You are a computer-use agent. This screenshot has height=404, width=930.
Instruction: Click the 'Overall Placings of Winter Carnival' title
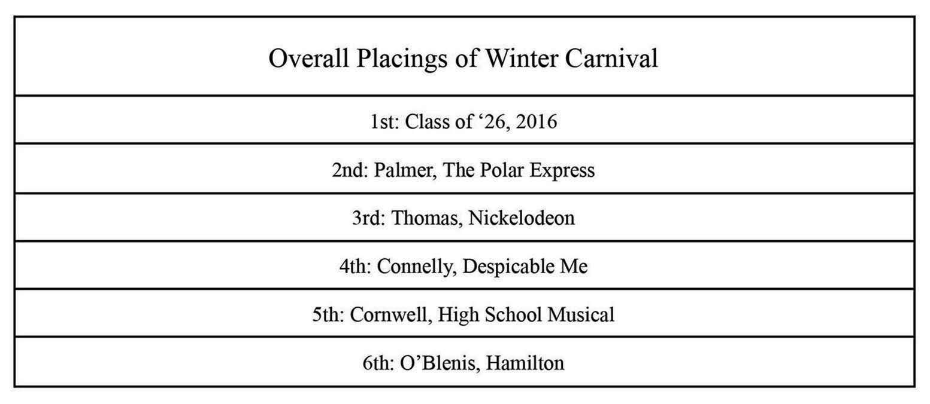point(463,59)
